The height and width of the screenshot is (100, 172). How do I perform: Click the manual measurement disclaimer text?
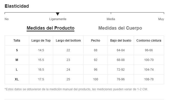pyautogui.click(x=76, y=89)
